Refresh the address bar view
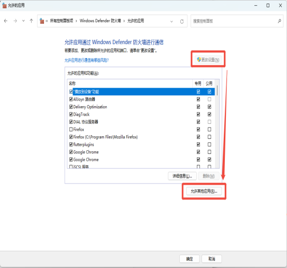 pyautogui.click(x=182, y=21)
